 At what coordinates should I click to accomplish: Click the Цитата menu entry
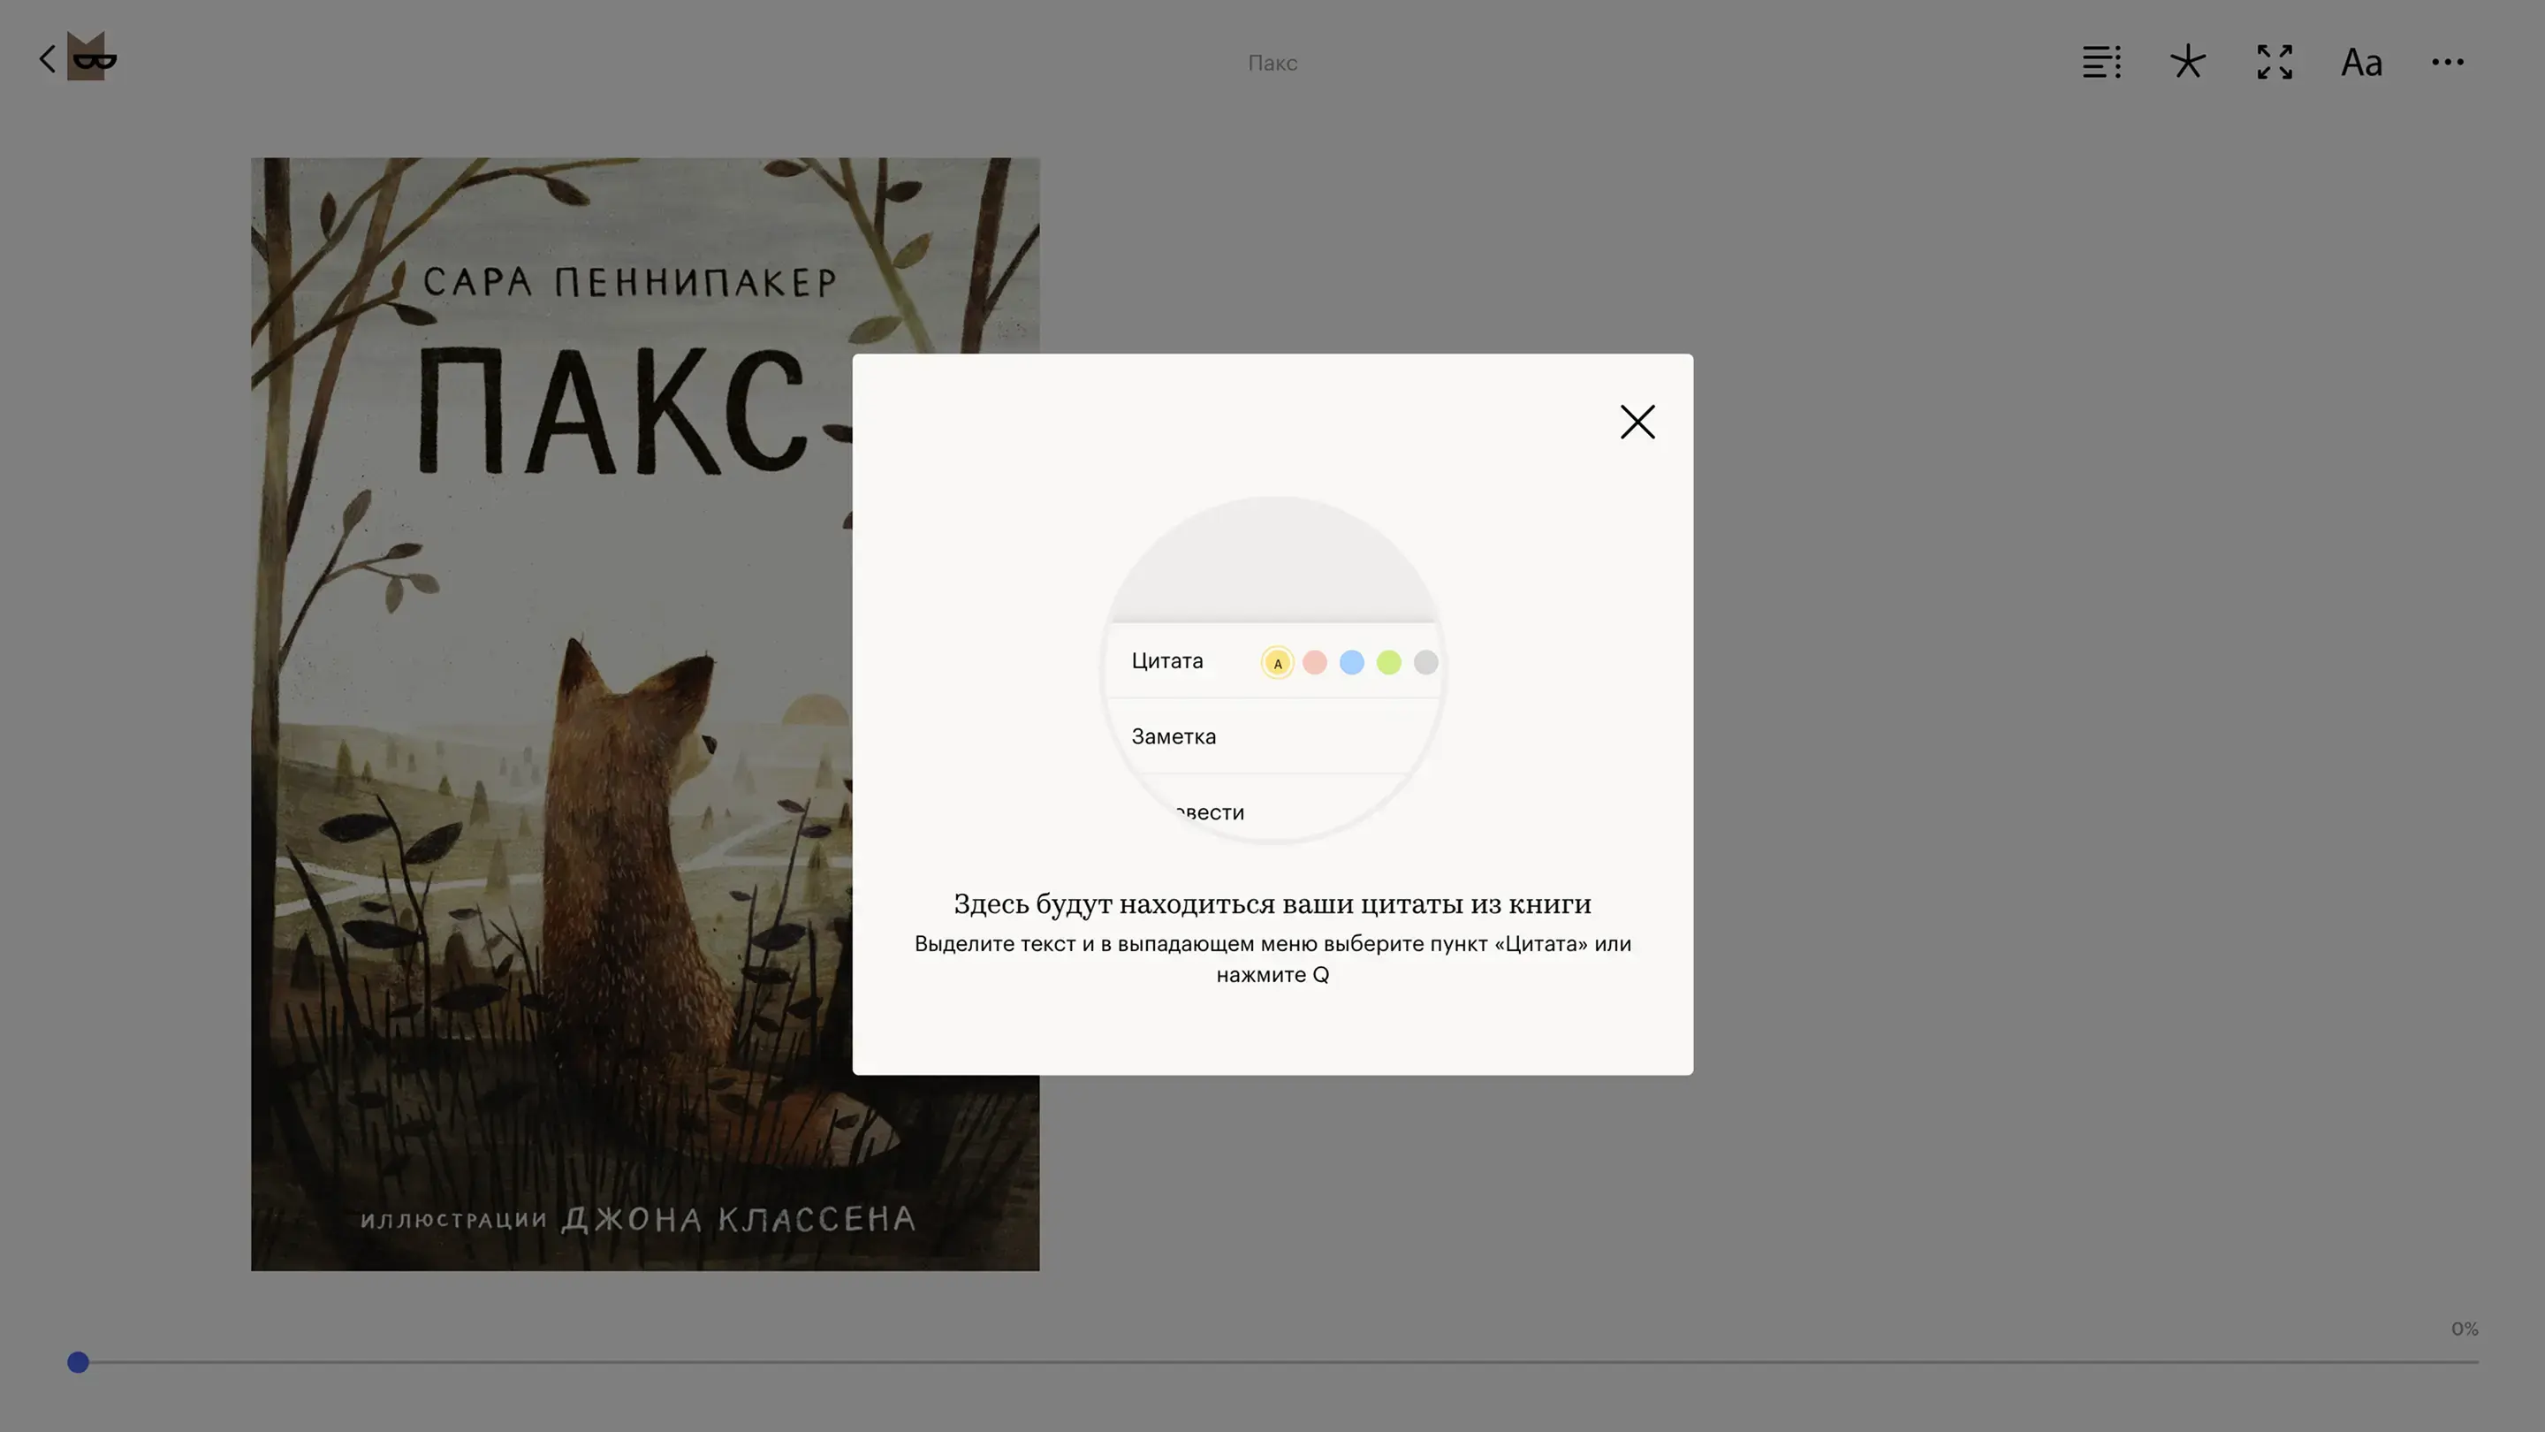click(1166, 661)
